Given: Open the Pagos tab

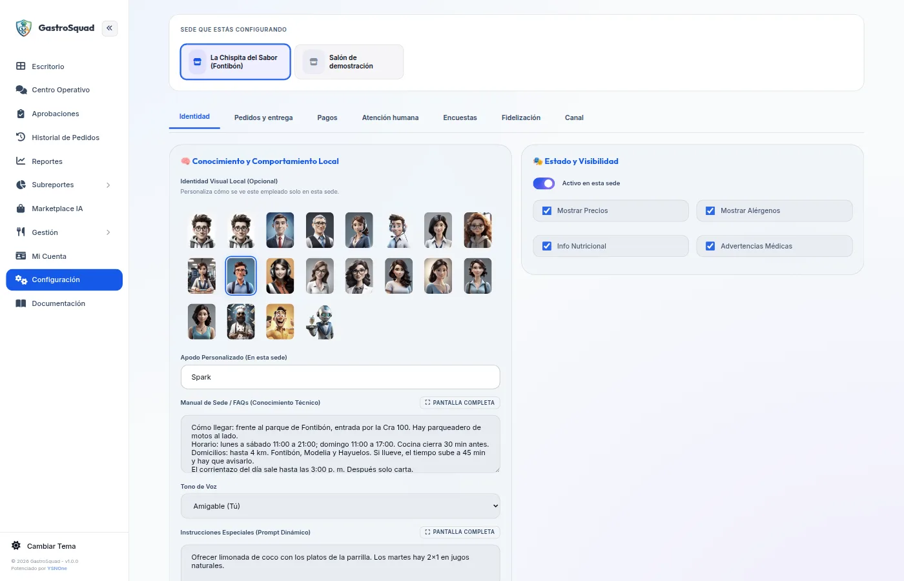Looking at the screenshot, I should point(327,117).
